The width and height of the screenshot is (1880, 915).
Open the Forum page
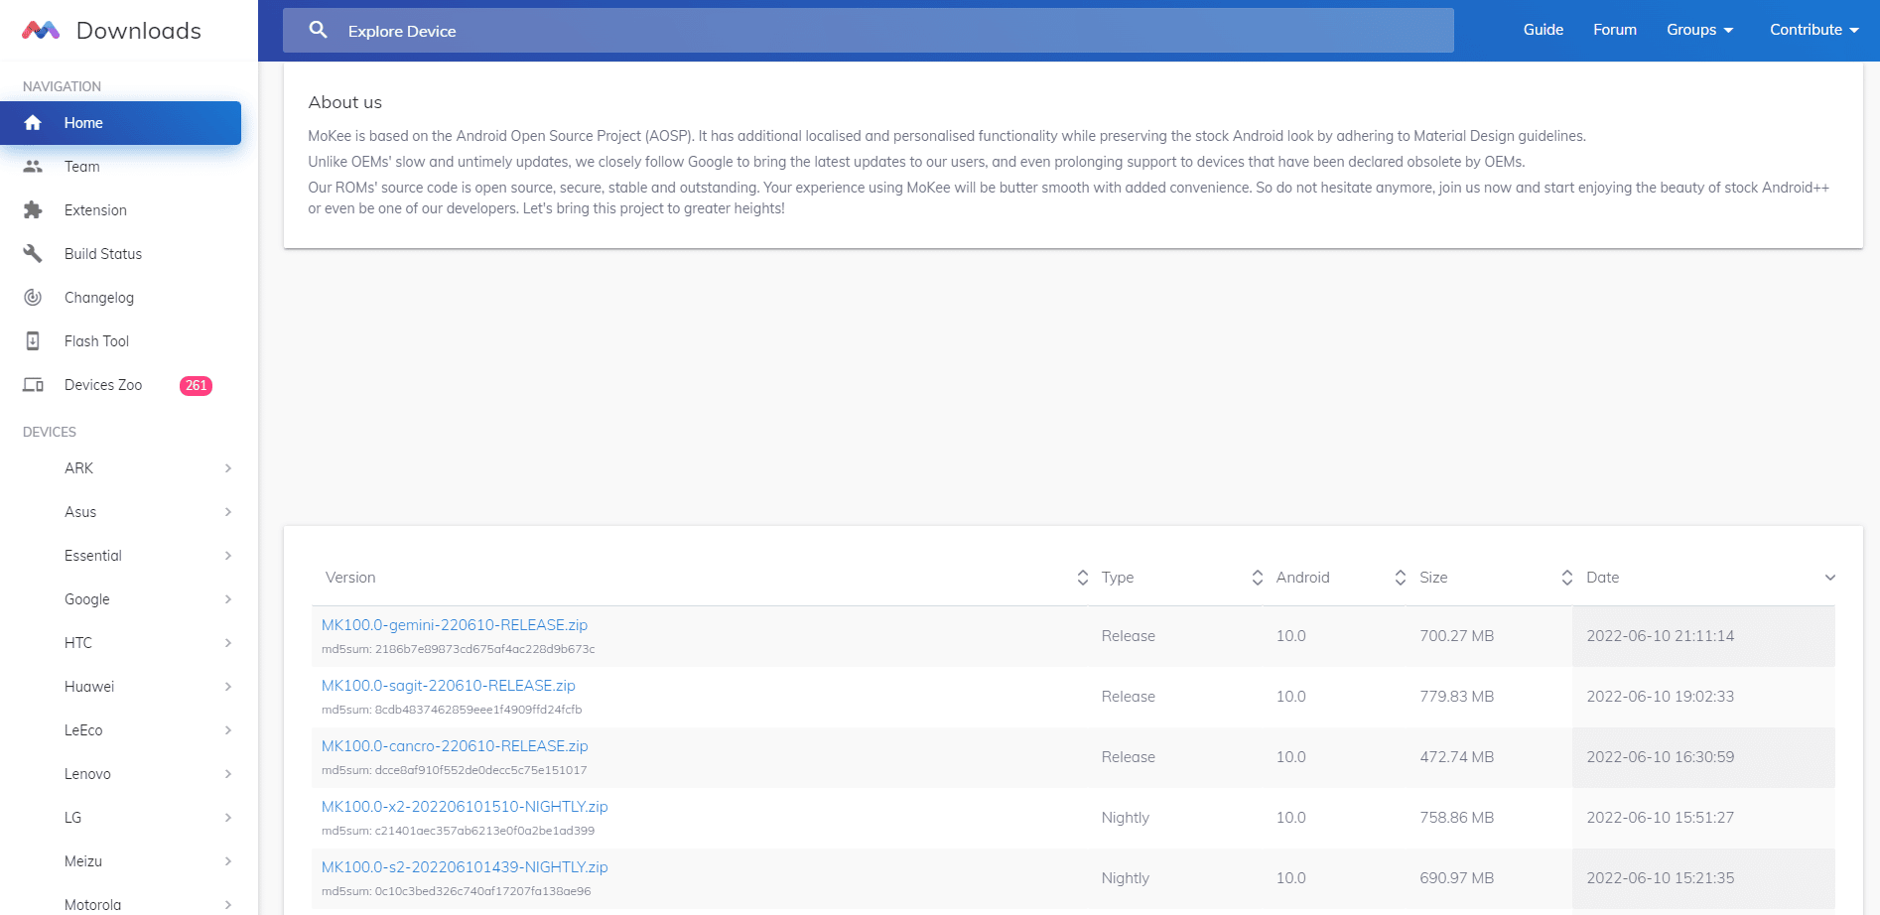[x=1615, y=30]
